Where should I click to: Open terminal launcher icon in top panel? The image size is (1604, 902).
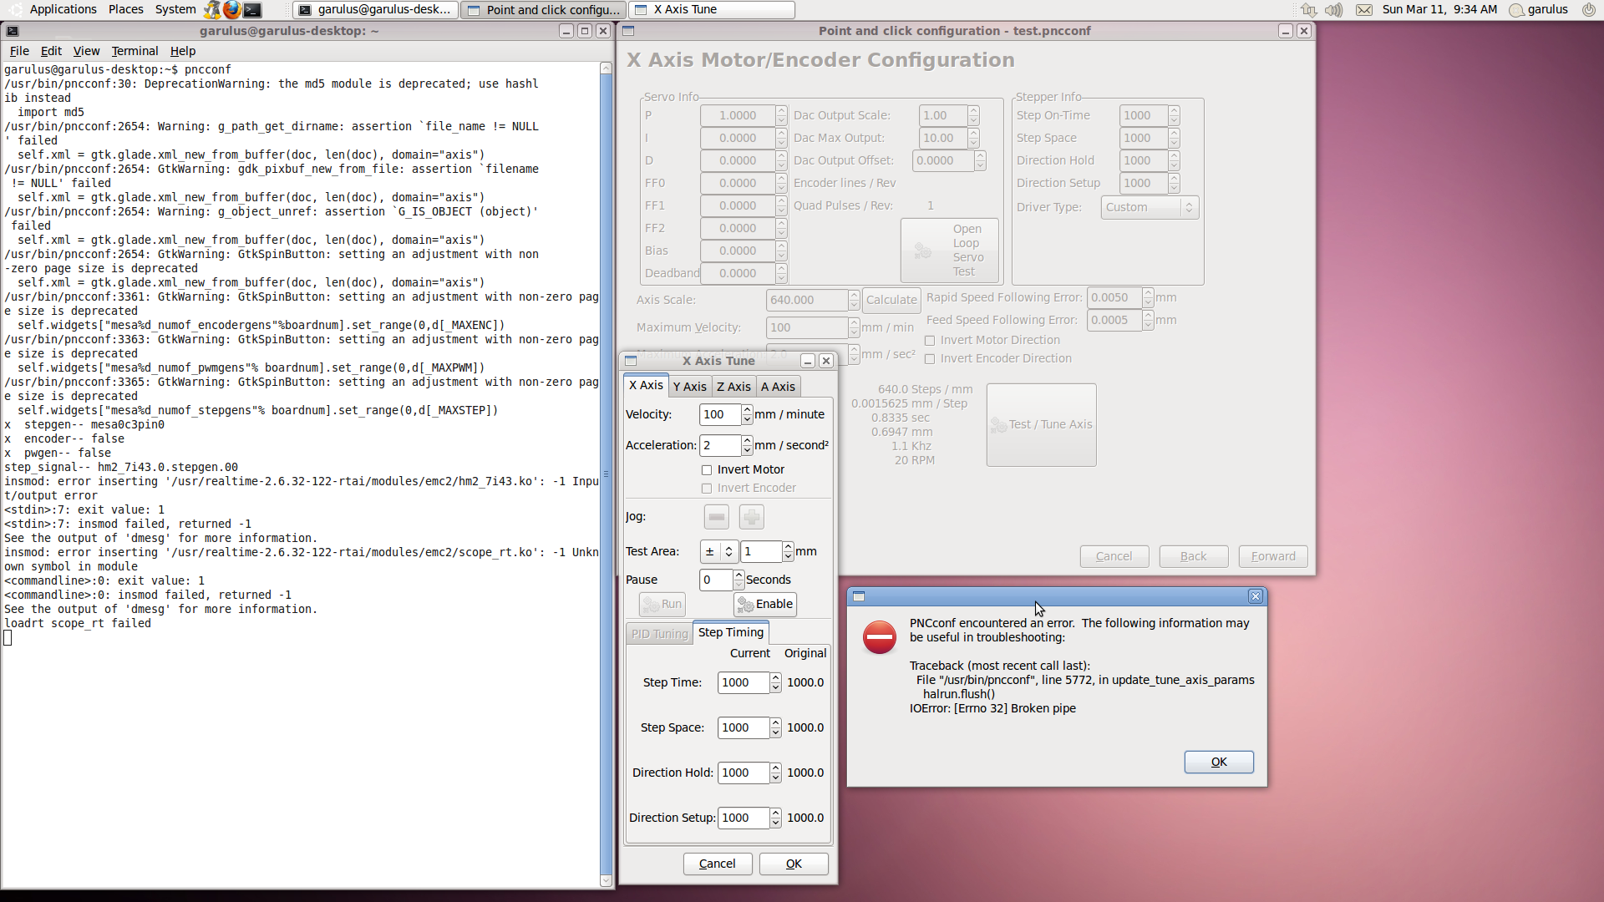click(x=252, y=10)
